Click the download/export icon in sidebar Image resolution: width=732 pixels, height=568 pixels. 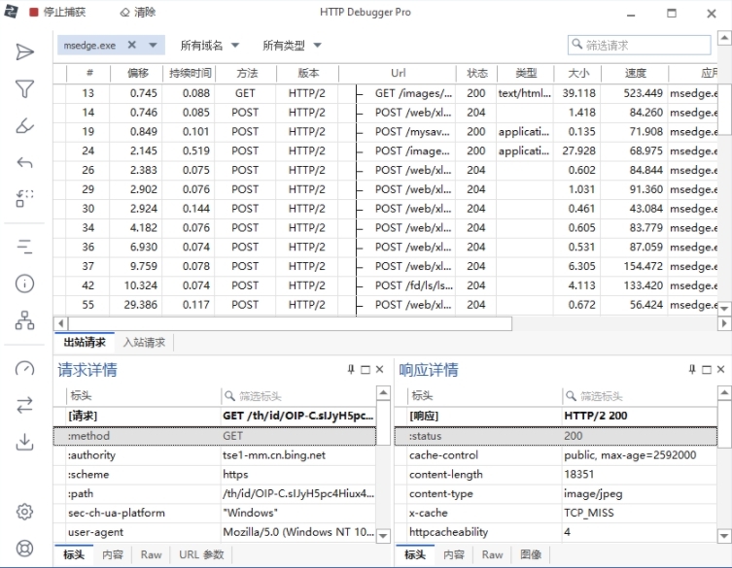pos(24,442)
